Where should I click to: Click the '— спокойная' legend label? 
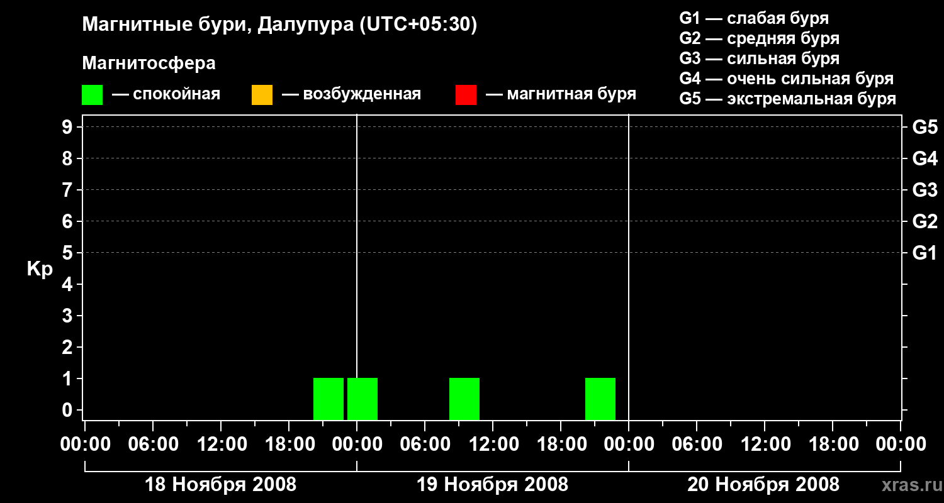166,94
